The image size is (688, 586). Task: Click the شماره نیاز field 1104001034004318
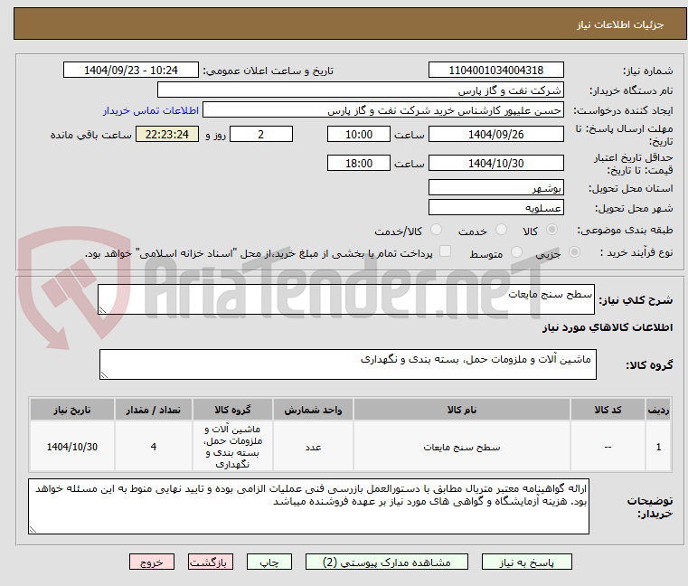(495, 70)
